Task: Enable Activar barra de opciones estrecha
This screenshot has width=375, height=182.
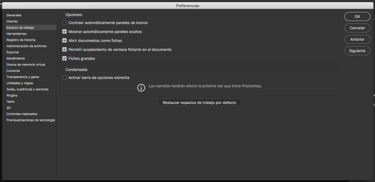Action: click(x=65, y=77)
